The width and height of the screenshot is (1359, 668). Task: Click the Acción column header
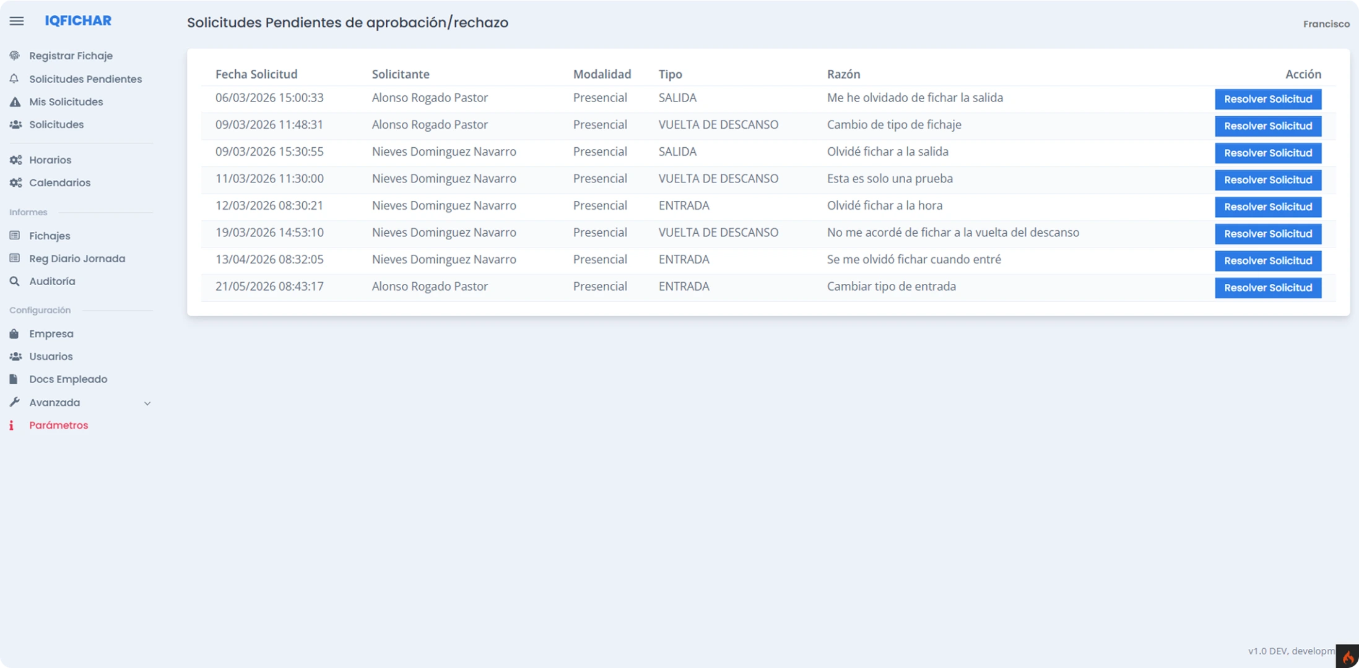1303,74
